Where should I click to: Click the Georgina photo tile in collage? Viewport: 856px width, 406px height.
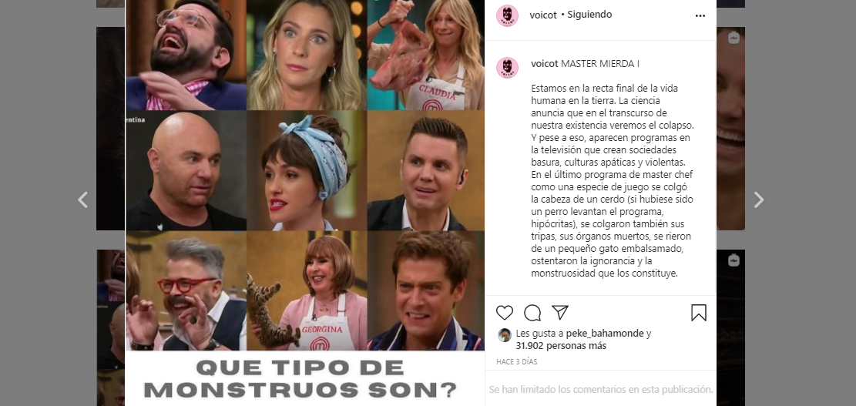pyautogui.click(x=307, y=290)
